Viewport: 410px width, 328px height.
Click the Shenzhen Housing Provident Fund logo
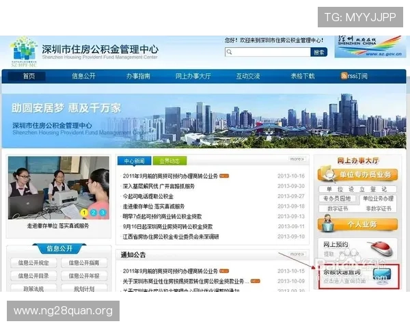(x=23, y=51)
